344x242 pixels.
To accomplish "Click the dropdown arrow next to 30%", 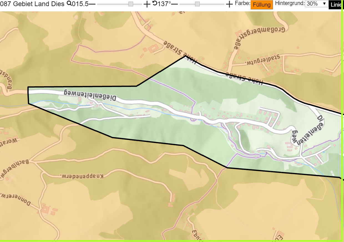I will pos(324,4).
